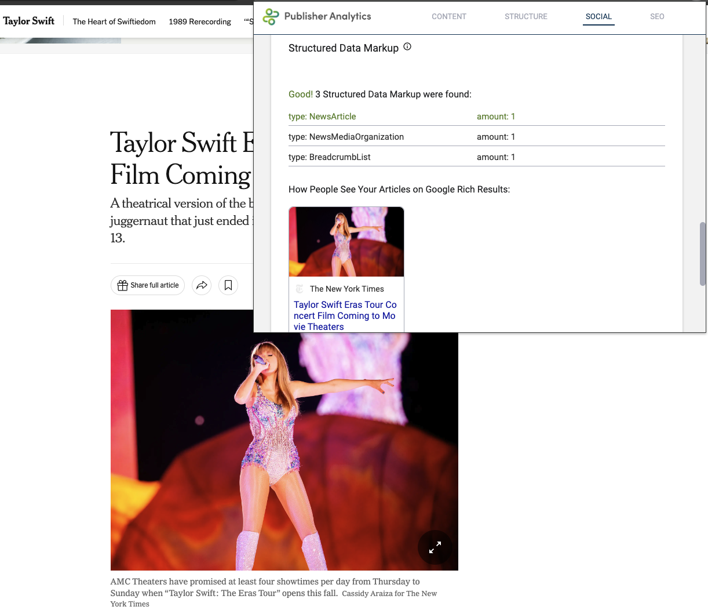Switch to the STRUCTURE tab
Viewport: 708px width, 610px height.
(x=526, y=17)
